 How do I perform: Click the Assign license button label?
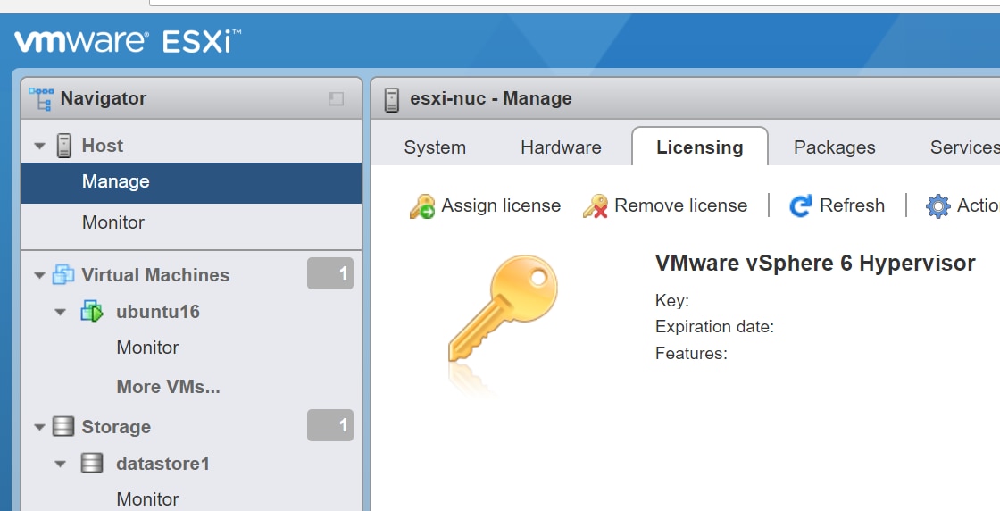pos(501,205)
